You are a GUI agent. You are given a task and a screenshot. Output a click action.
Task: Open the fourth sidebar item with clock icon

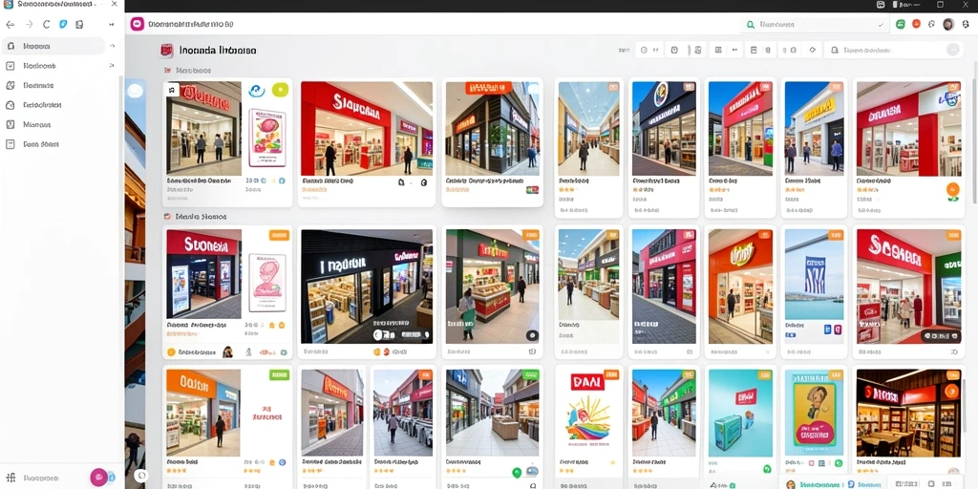(53, 105)
